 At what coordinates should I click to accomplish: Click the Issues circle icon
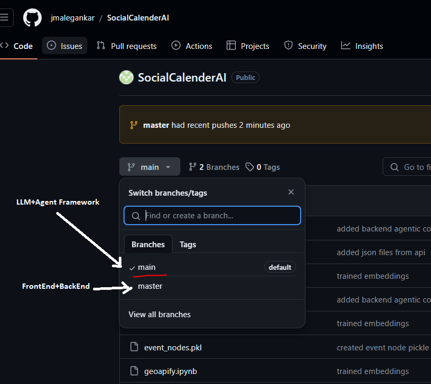coord(52,45)
